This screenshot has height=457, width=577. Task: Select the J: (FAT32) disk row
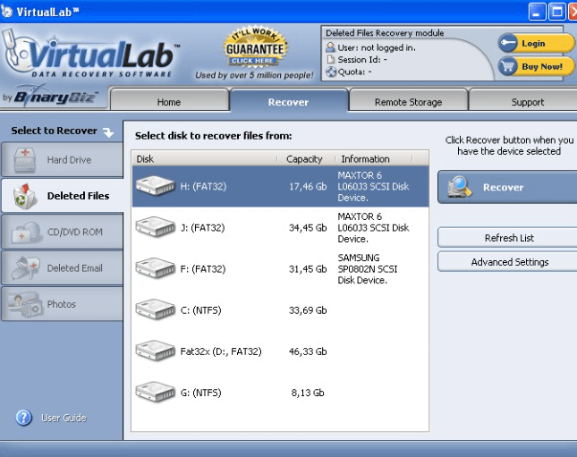[x=280, y=227]
